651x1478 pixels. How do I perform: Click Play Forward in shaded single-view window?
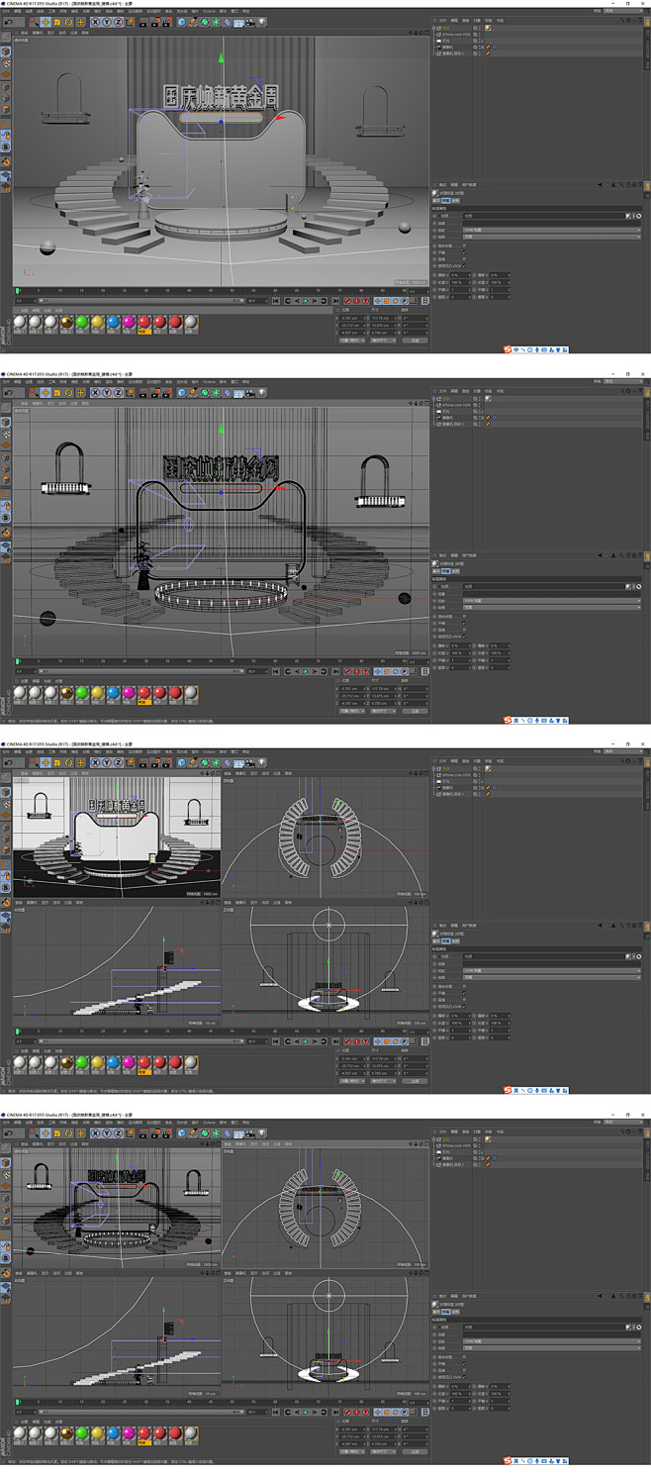(x=305, y=301)
